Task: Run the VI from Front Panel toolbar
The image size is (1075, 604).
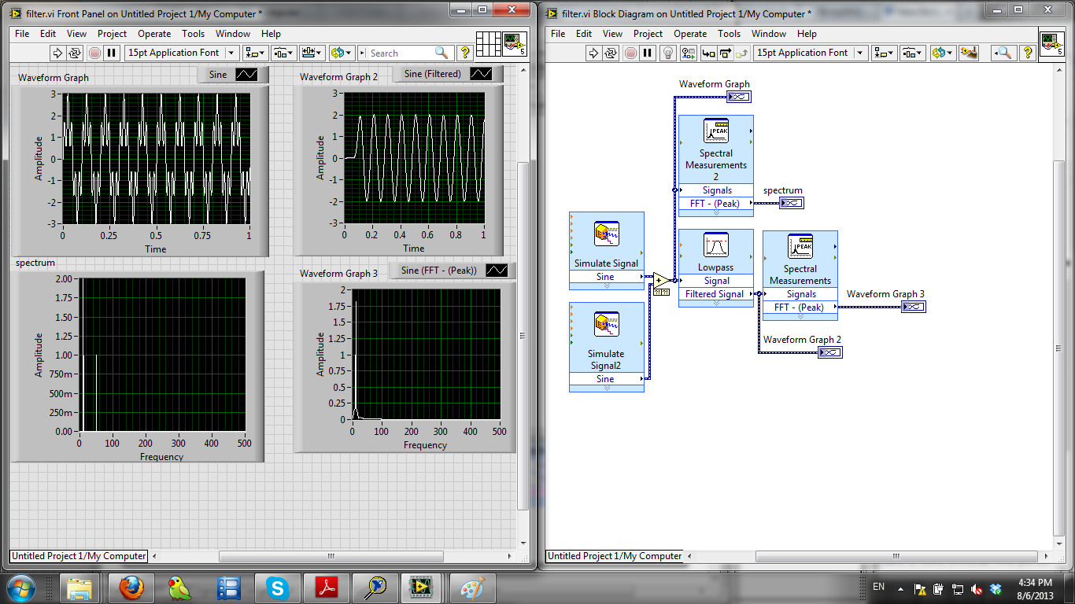Action: (x=57, y=53)
